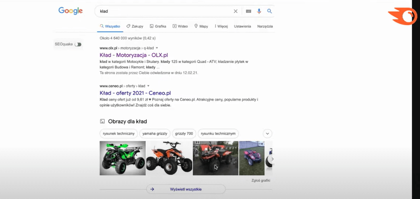
Task: Open dropdown arrow next to ceneo.pl URL
Action: pos(148,86)
